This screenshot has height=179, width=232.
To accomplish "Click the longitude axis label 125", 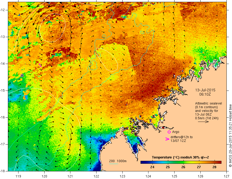I will (175, 176).
